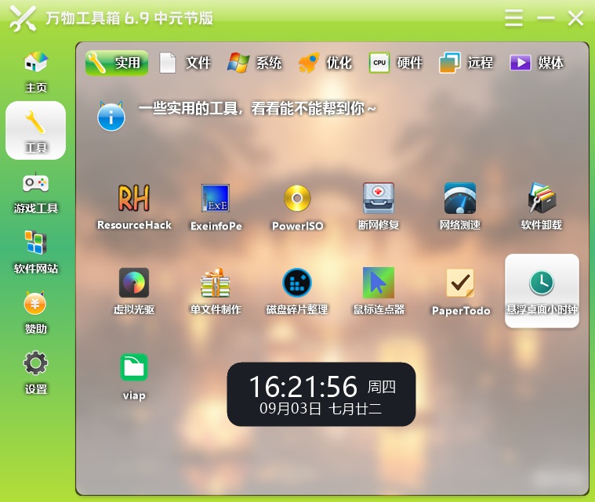Switch to the 文件 tab
Screen dimensions: 595x502
(185, 63)
